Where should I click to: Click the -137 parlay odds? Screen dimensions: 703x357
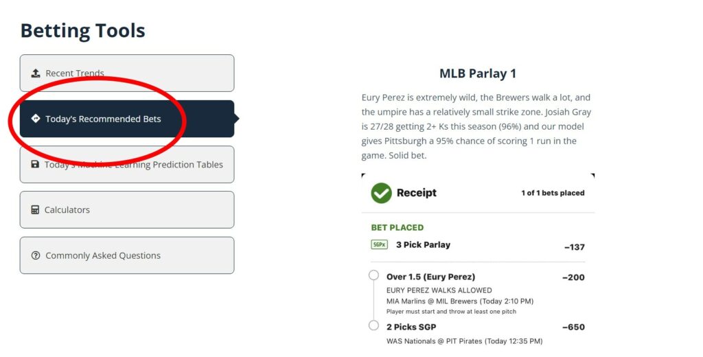point(574,247)
